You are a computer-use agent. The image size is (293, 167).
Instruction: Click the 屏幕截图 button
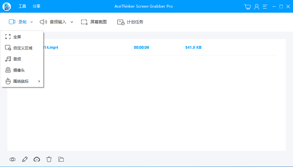click(x=94, y=22)
